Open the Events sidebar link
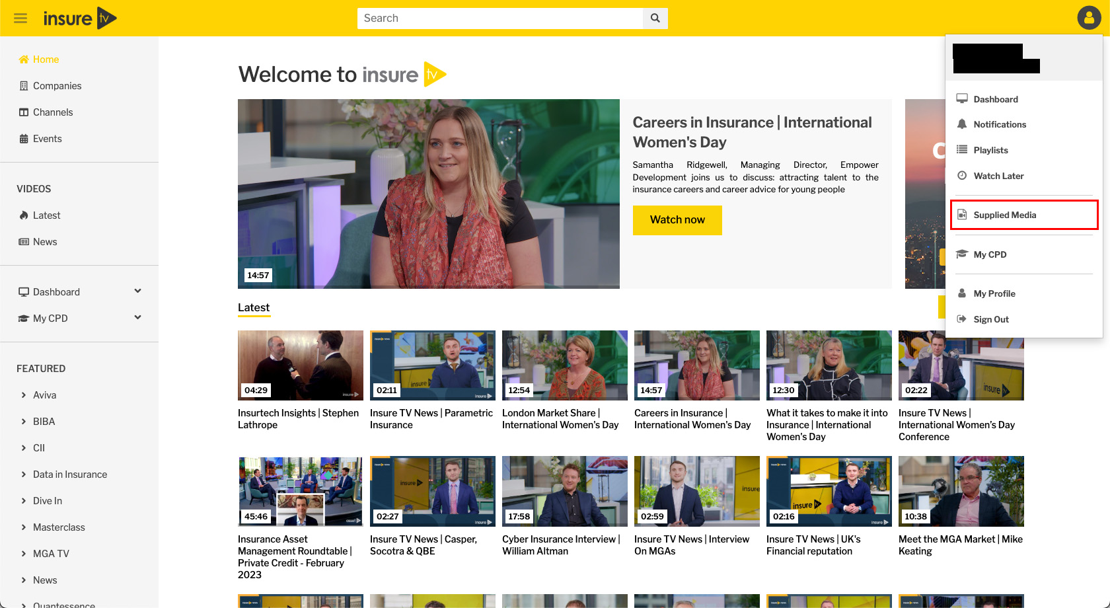Viewport: 1110px width, 608px height. click(47, 139)
